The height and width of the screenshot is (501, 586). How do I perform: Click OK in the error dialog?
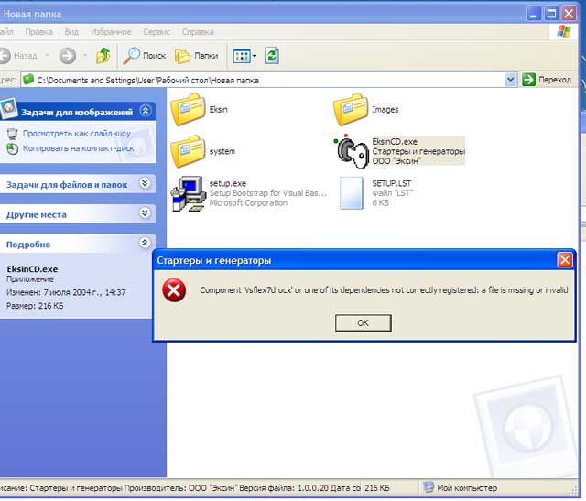(364, 323)
